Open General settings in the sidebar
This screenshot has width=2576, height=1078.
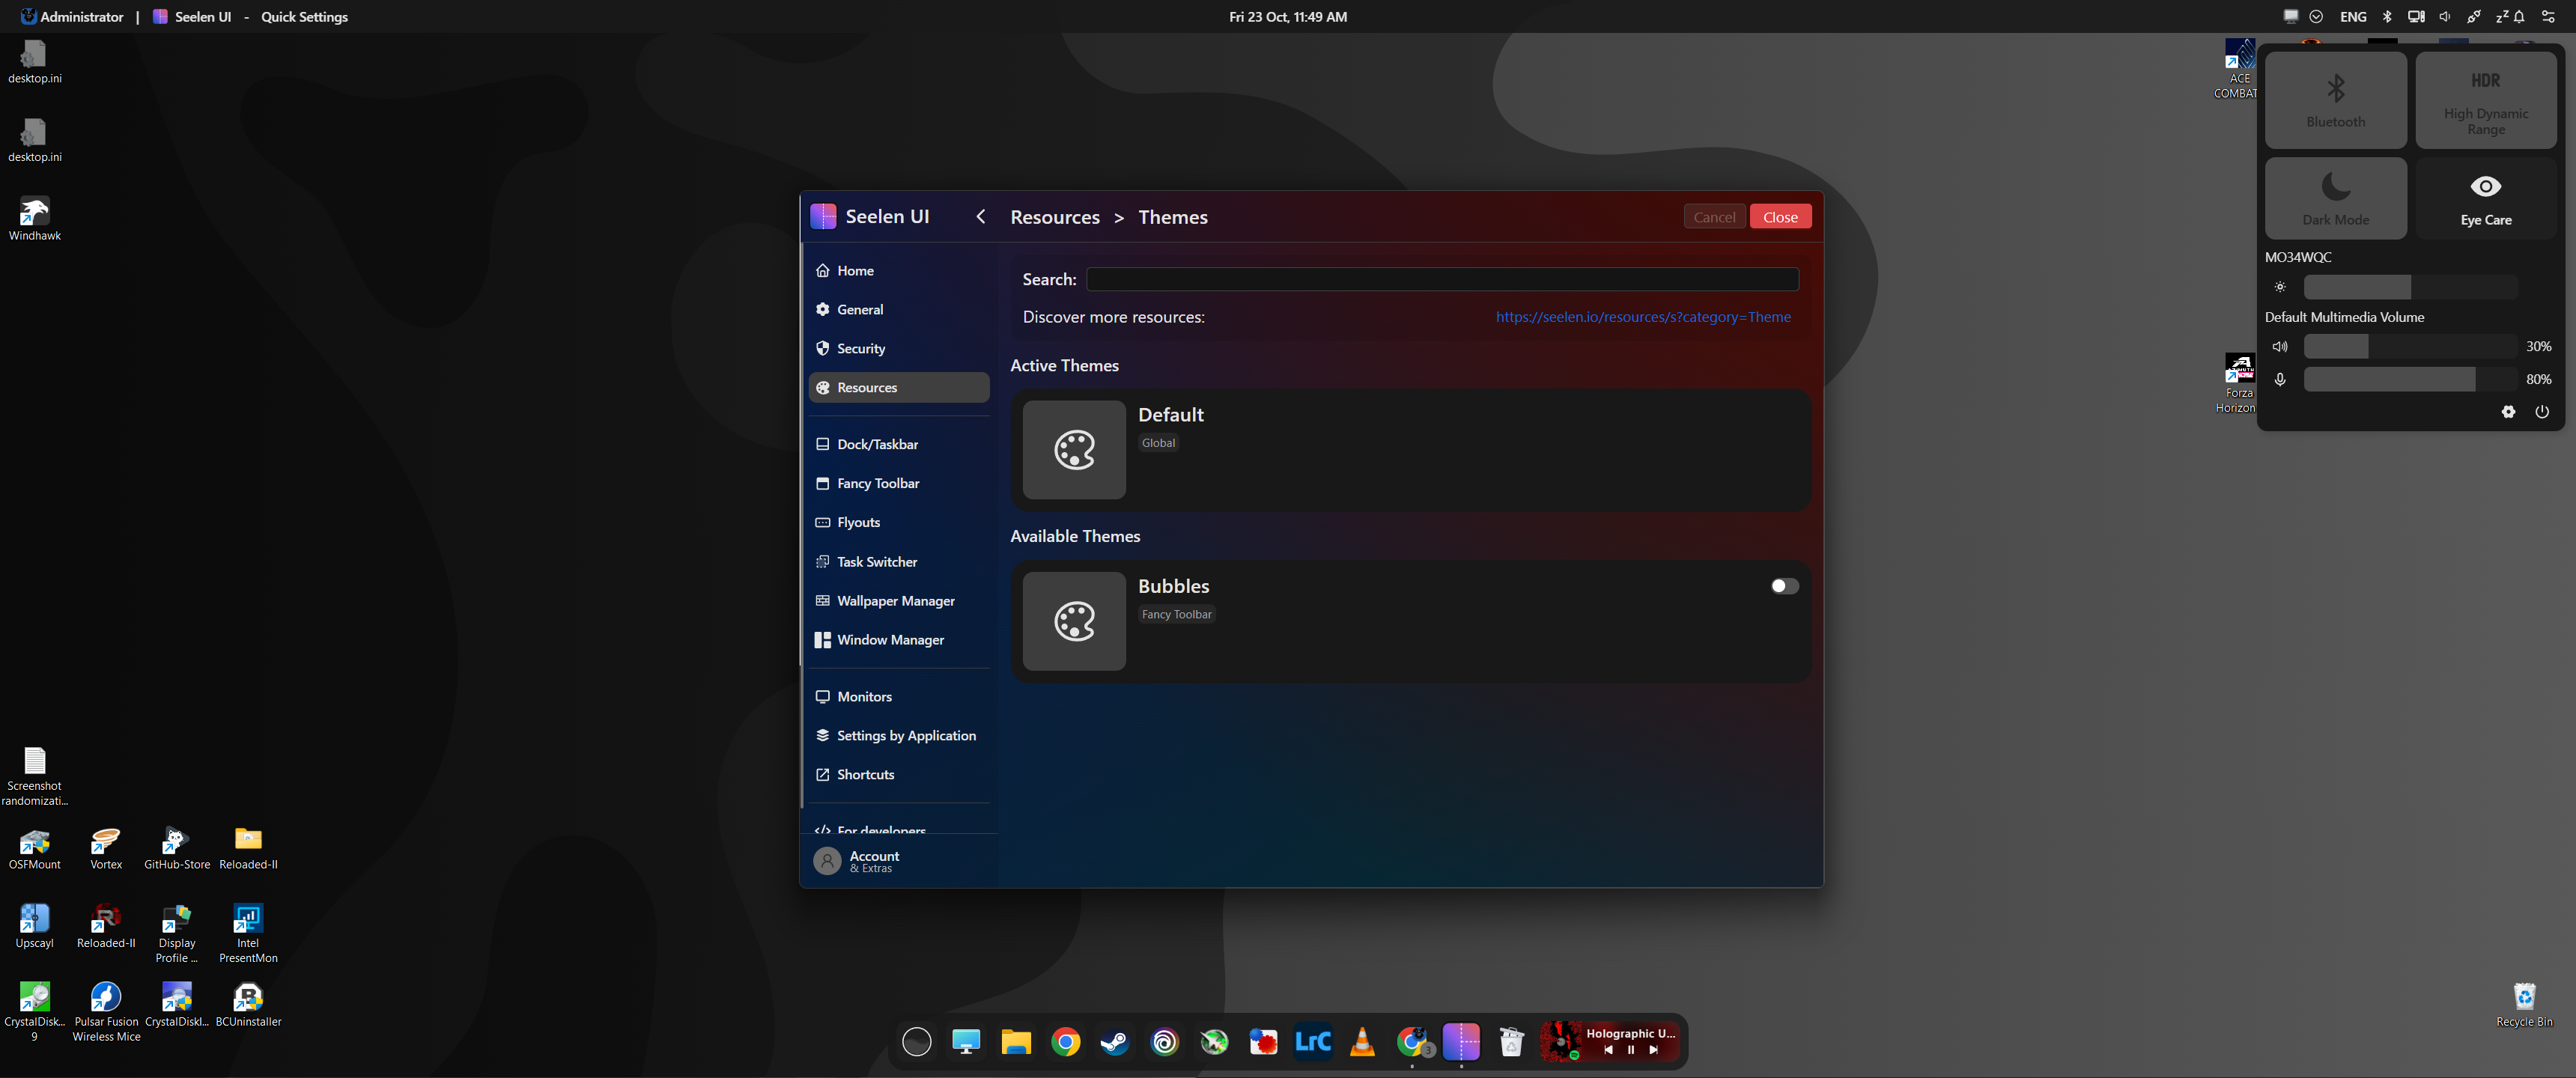(898, 310)
